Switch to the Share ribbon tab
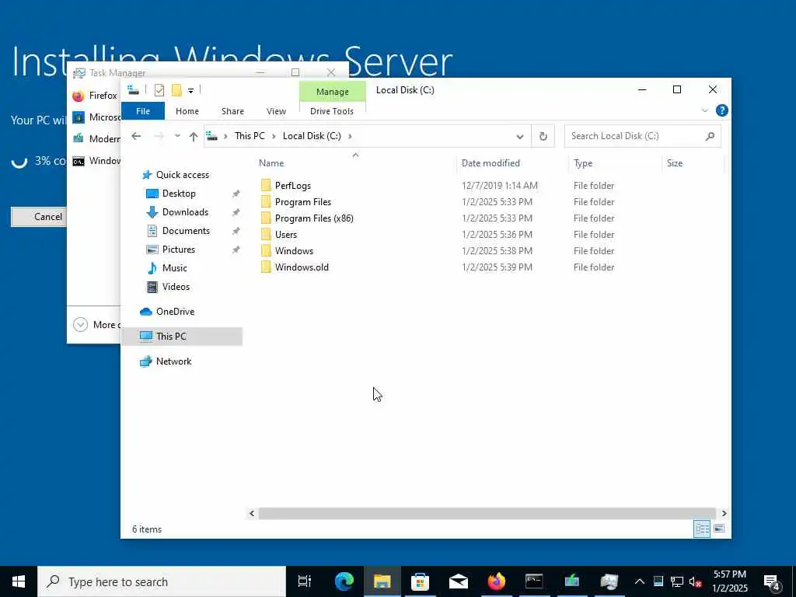 232,110
